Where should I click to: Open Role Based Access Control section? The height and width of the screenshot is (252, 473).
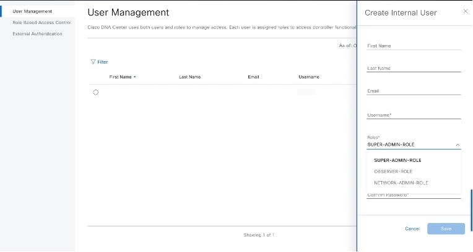(41, 23)
